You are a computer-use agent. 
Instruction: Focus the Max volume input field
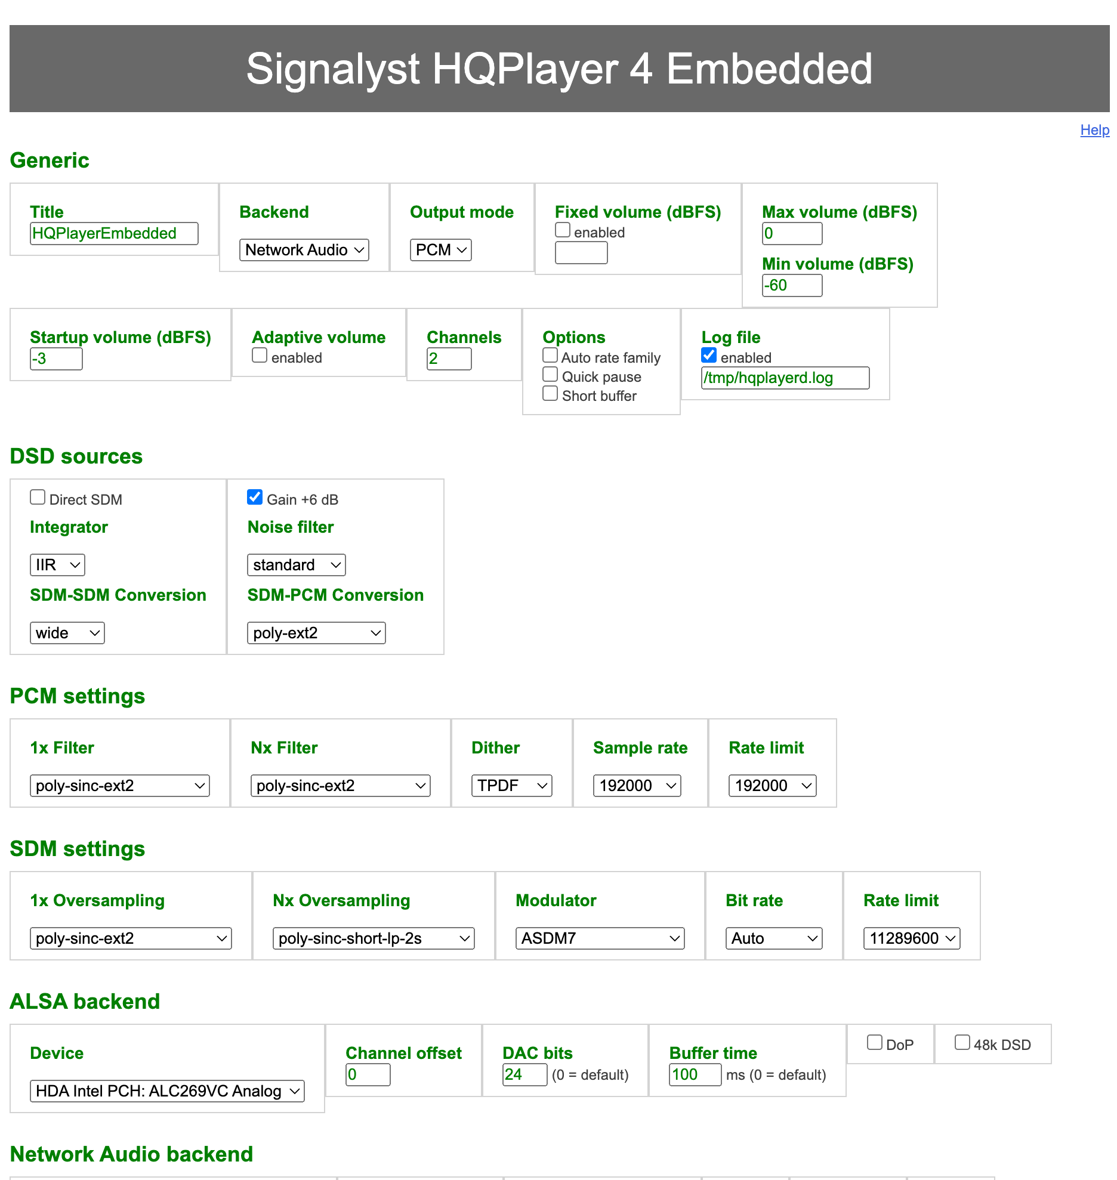pos(792,233)
